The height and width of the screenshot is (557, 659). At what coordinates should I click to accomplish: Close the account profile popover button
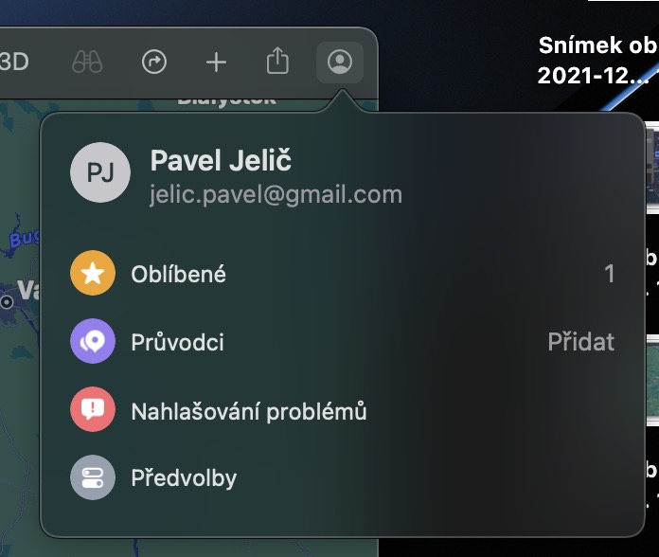(x=340, y=63)
